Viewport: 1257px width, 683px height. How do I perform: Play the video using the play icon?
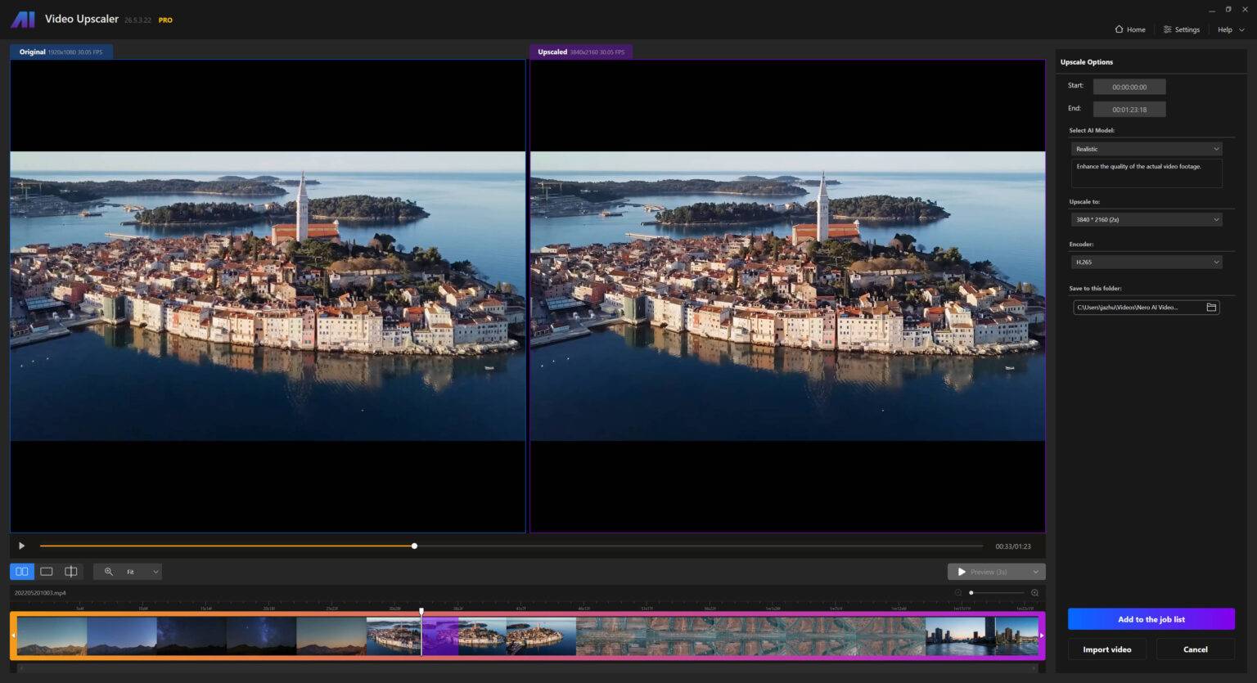[x=21, y=546]
